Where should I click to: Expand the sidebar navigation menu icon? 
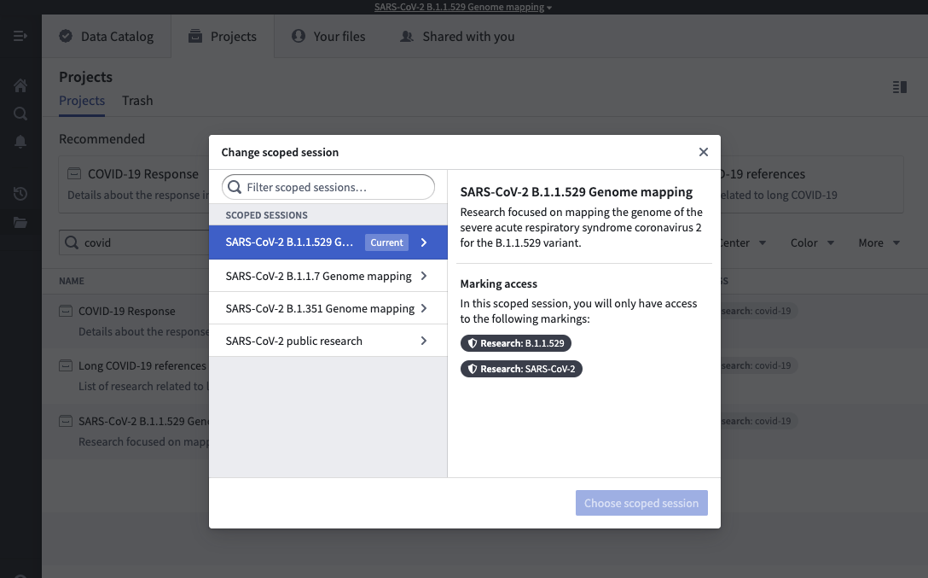(x=20, y=36)
